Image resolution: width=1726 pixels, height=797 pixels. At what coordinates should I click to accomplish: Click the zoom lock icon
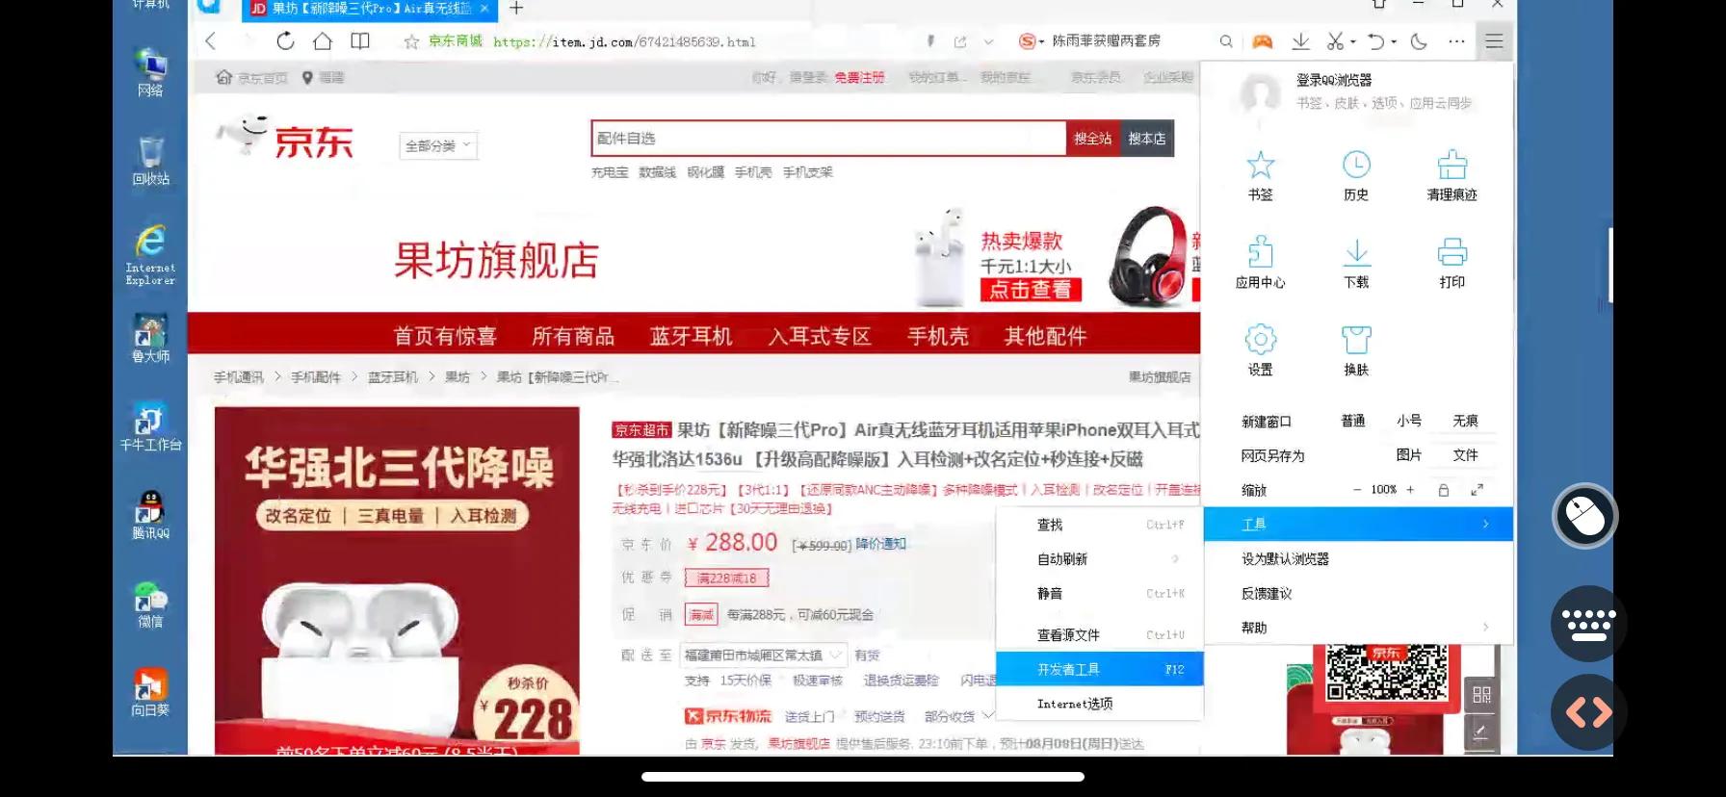[x=1443, y=490]
